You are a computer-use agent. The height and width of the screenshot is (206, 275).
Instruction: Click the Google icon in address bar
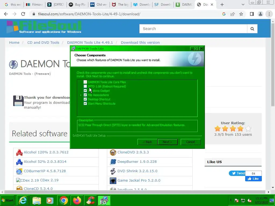[x=224, y=14]
